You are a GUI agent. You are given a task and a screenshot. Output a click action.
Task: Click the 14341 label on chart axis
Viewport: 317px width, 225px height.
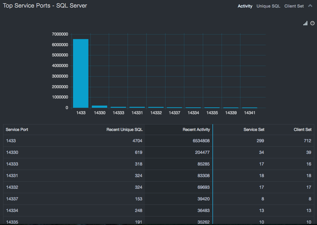pos(250,112)
